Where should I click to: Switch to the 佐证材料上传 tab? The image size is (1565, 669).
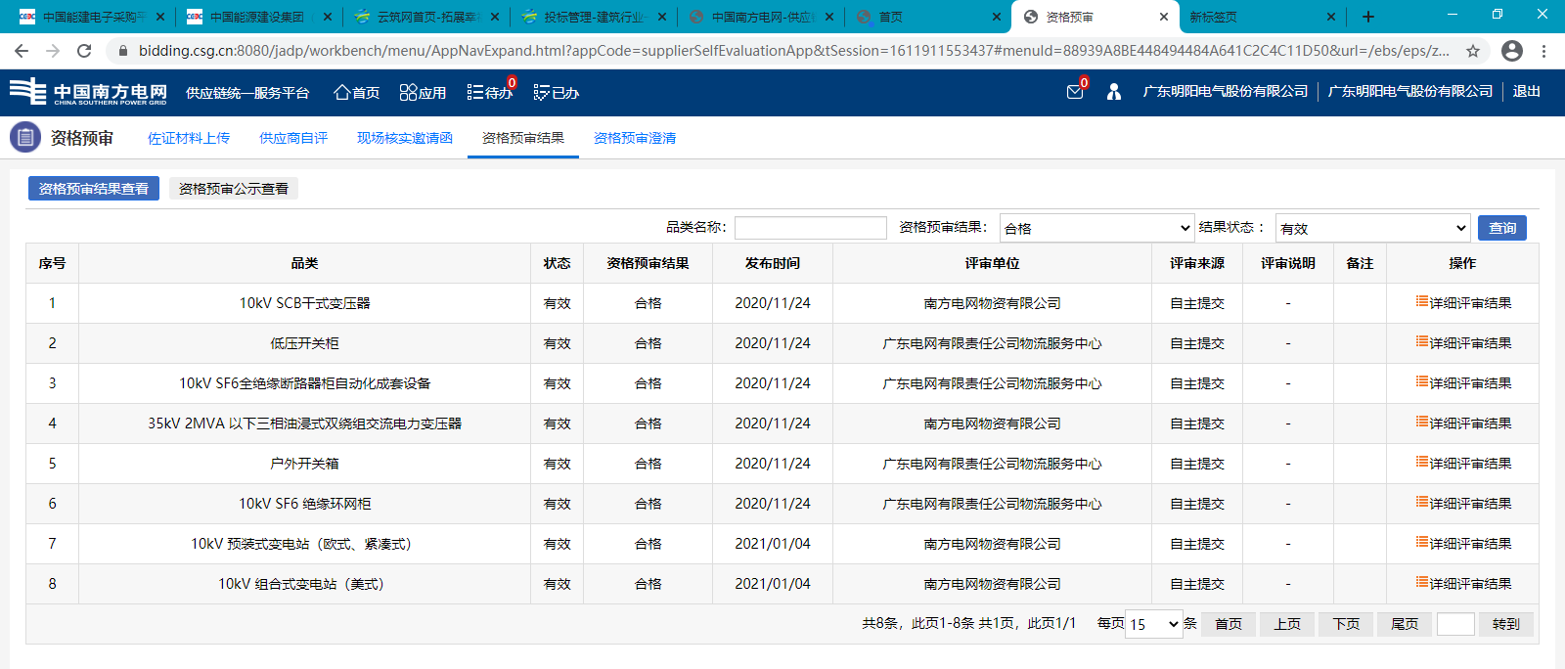tap(189, 138)
